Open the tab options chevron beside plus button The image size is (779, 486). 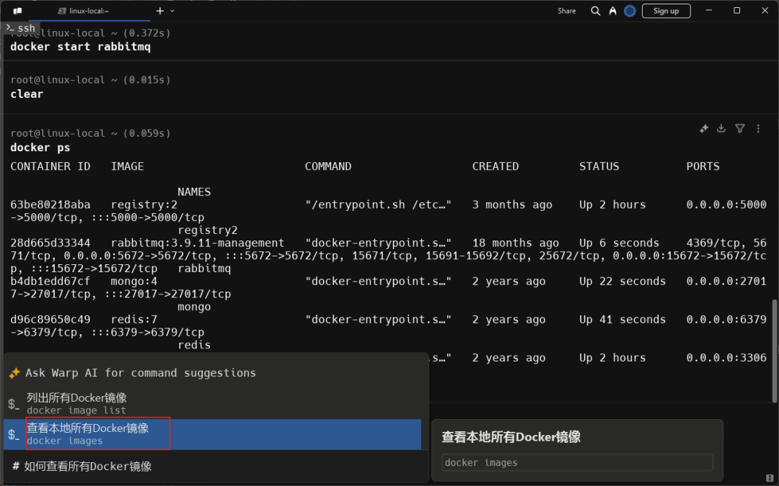[172, 11]
